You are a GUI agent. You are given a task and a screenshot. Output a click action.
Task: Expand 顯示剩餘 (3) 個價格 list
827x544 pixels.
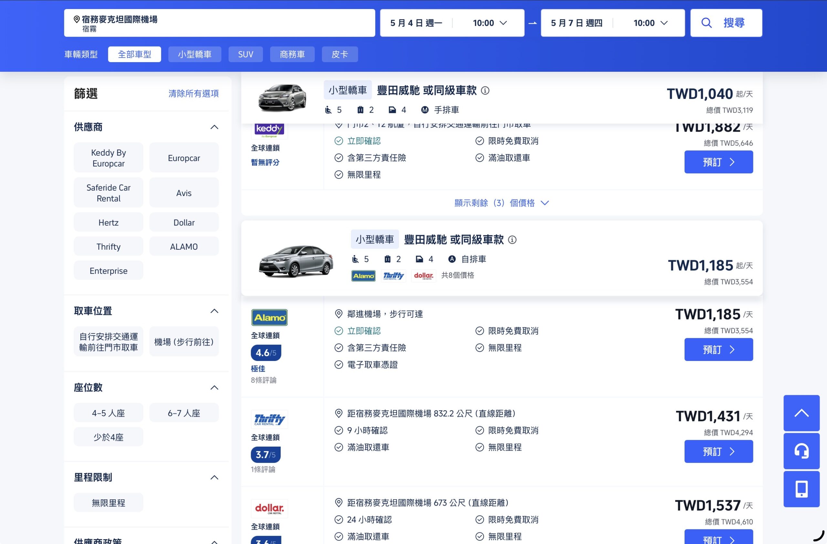tap(502, 203)
